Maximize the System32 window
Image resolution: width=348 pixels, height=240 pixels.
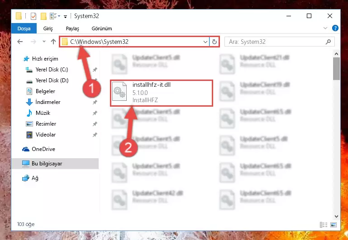point(309,16)
